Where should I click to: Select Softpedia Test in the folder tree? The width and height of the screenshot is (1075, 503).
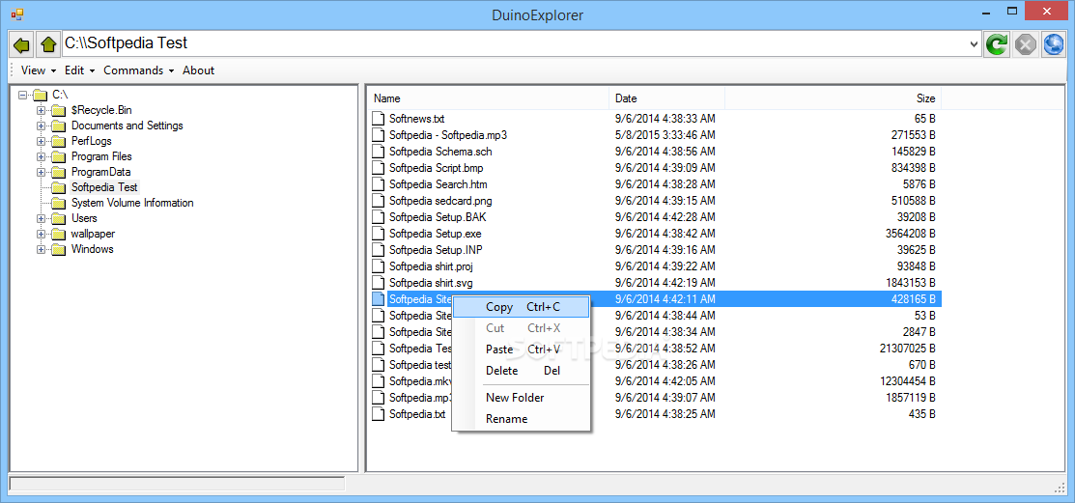tap(104, 187)
